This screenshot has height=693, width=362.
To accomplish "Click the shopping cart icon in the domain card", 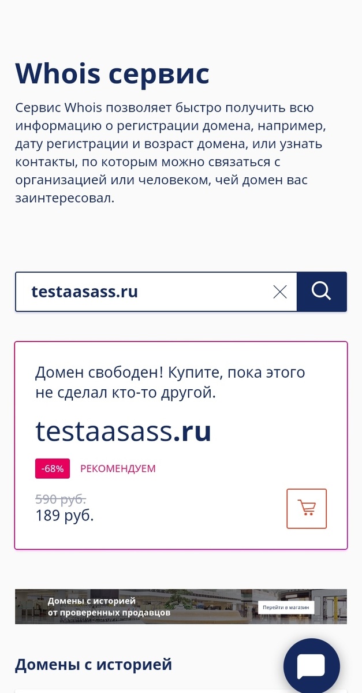I will pyautogui.click(x=307, y=508).
